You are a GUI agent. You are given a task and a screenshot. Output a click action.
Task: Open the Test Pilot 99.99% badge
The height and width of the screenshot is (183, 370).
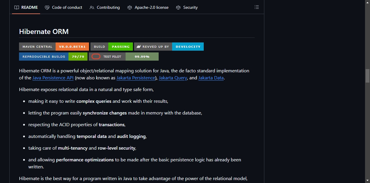(124, 57)
